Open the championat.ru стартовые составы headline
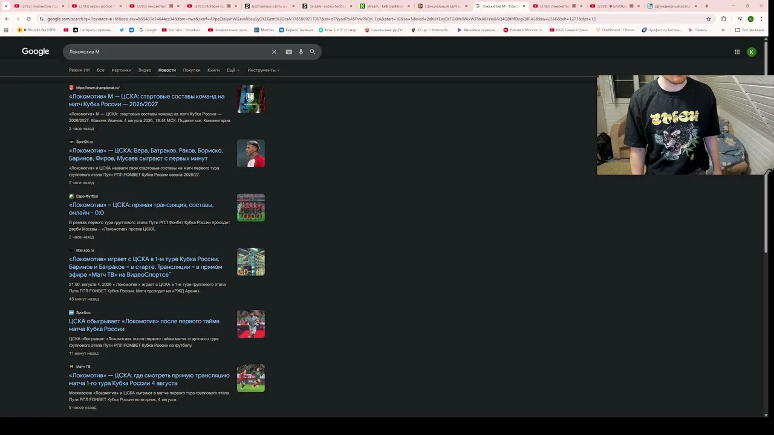 147,100
